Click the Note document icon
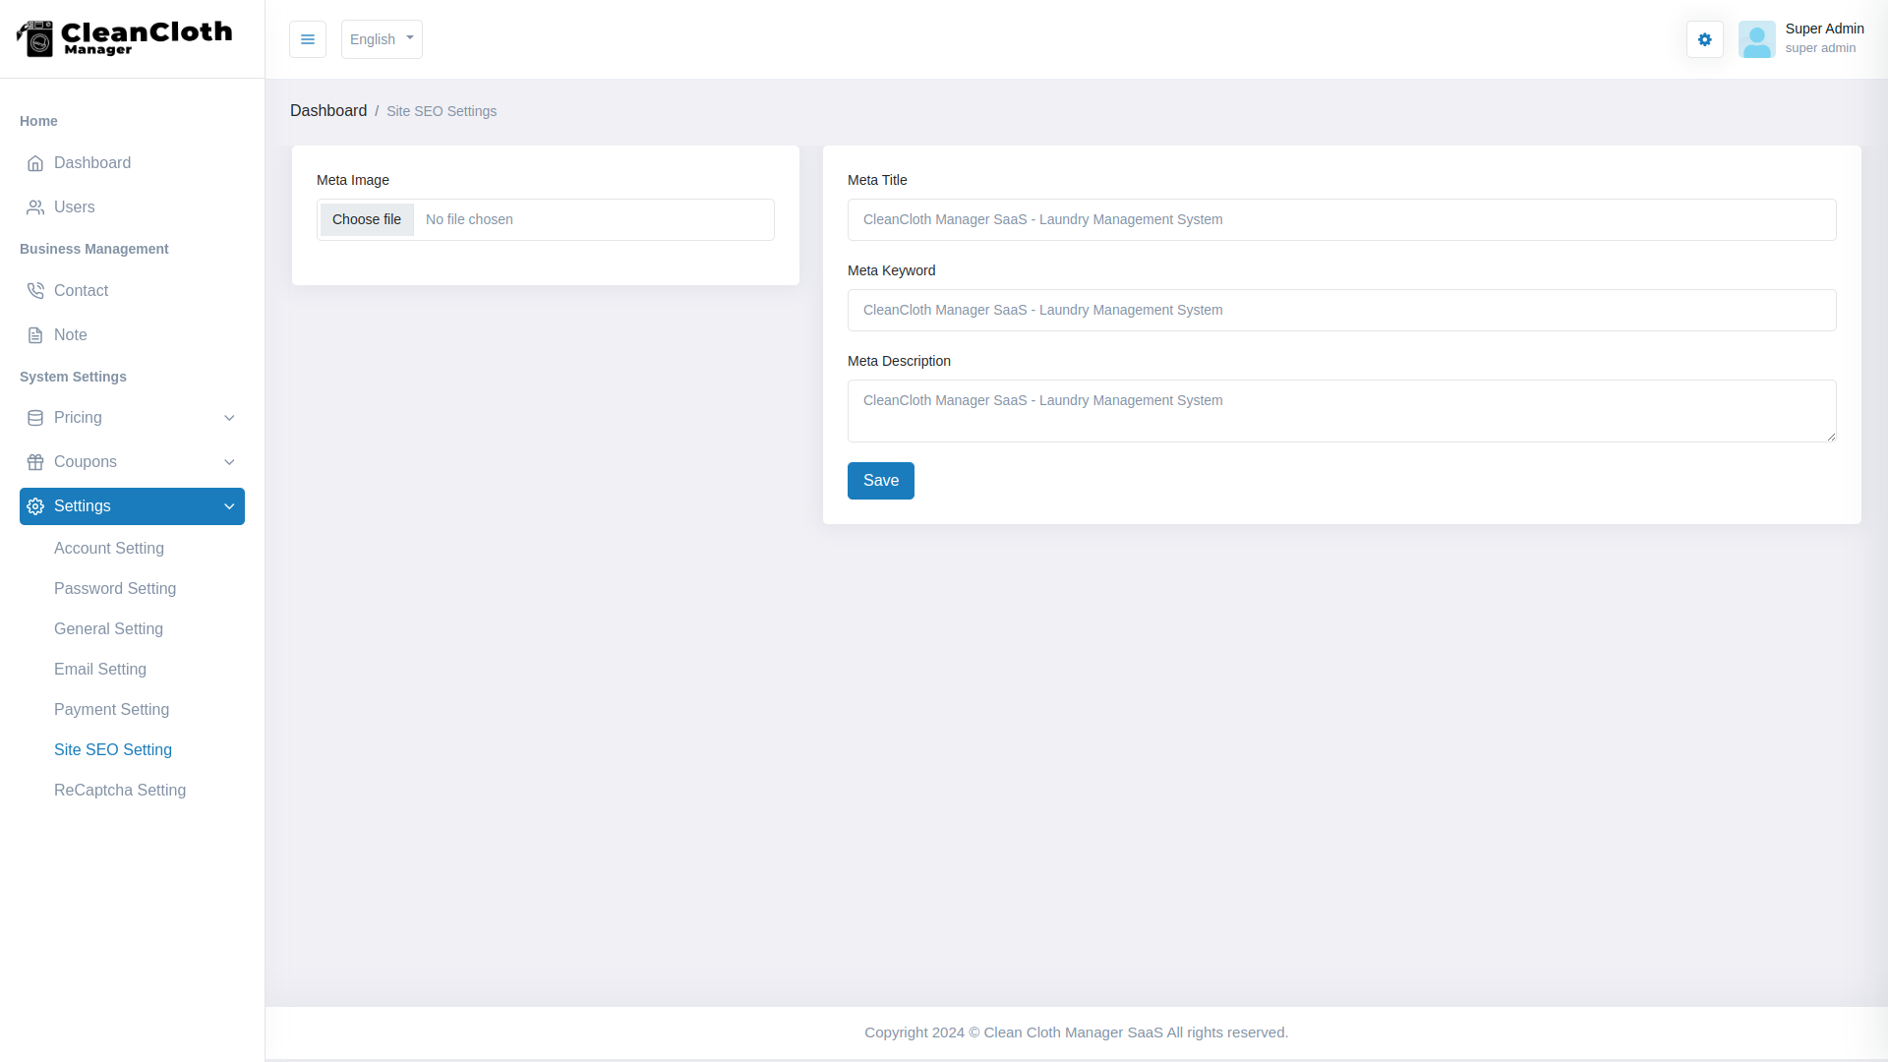This screenshot has height=1062, width=1888. click(35, 335)
